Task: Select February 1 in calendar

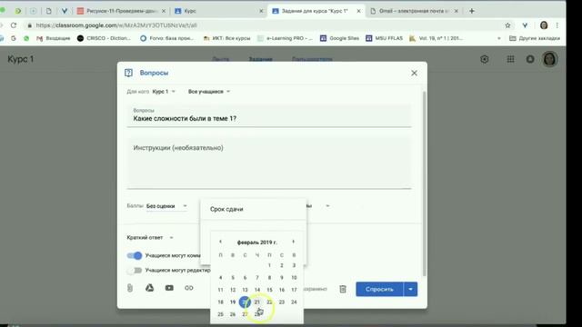Action: pyautogui.click(x=269, y=265)
